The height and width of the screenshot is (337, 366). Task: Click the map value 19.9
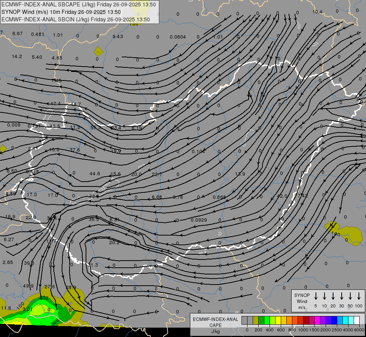click(116, 151)
